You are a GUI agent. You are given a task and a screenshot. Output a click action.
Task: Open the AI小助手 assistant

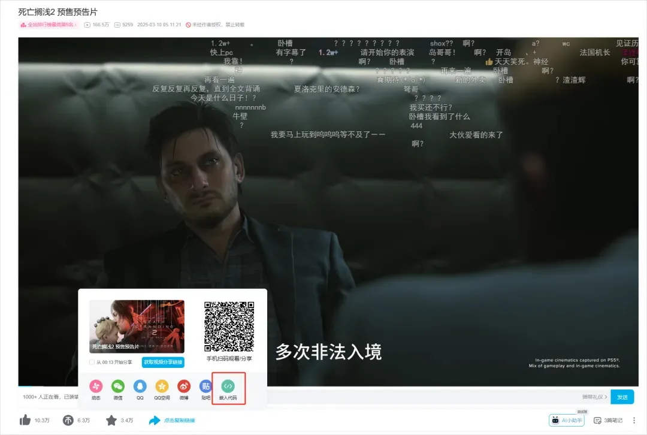(x=567, y=420)
